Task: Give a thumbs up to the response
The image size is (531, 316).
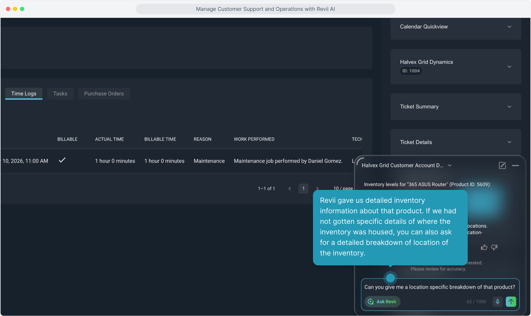Action: coord(484,248)
